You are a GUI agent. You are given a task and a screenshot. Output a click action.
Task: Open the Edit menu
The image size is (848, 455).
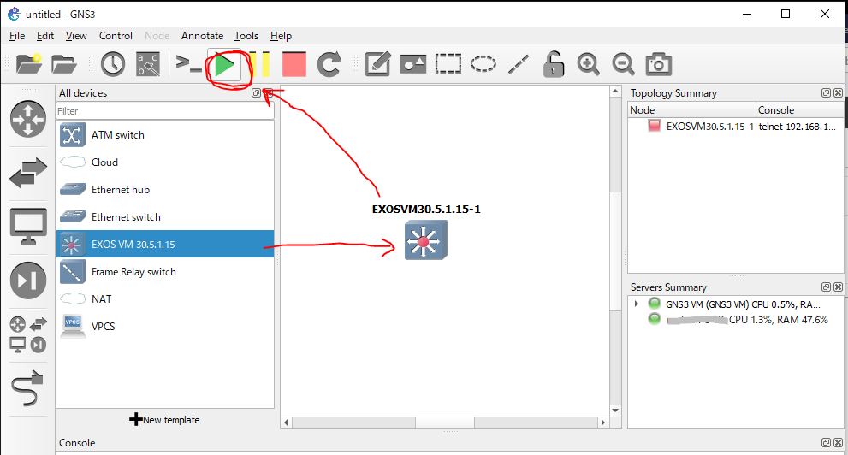(x=44, y=36)
